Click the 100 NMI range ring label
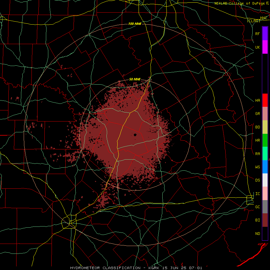 click(x=135, y=24)
